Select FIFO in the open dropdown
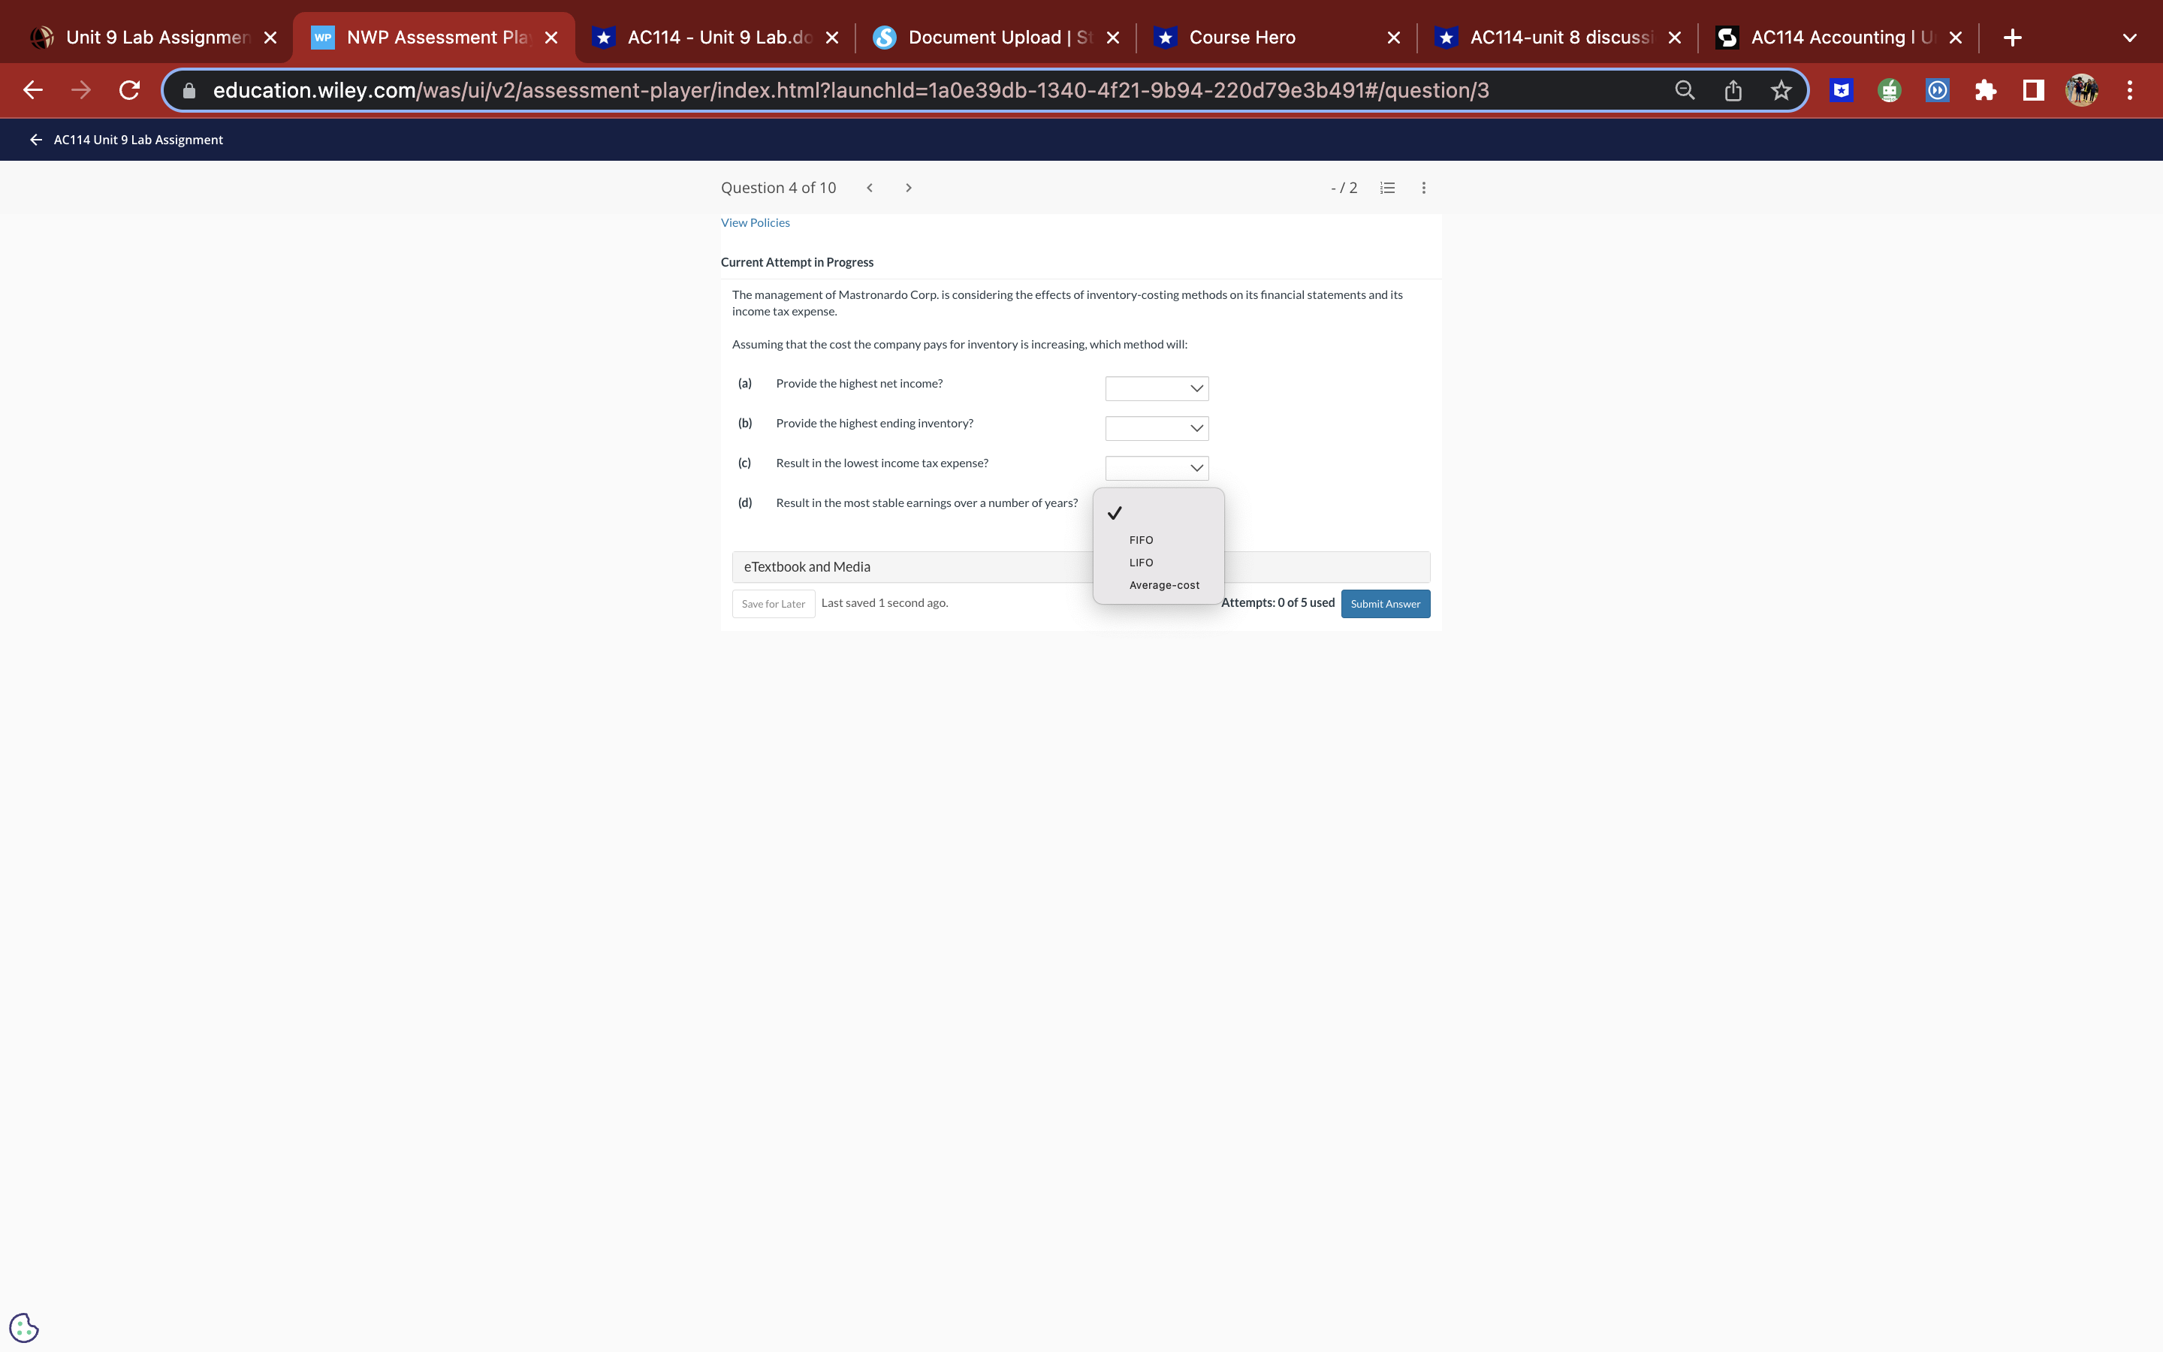The width and height of the screenshot is (2163, 1352). pyautogui.click(x=1141, y=539)
